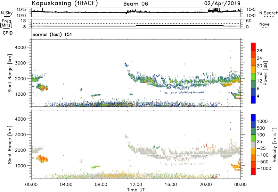Click the Kapuskasing (fitACF) title text

(65, 3)
